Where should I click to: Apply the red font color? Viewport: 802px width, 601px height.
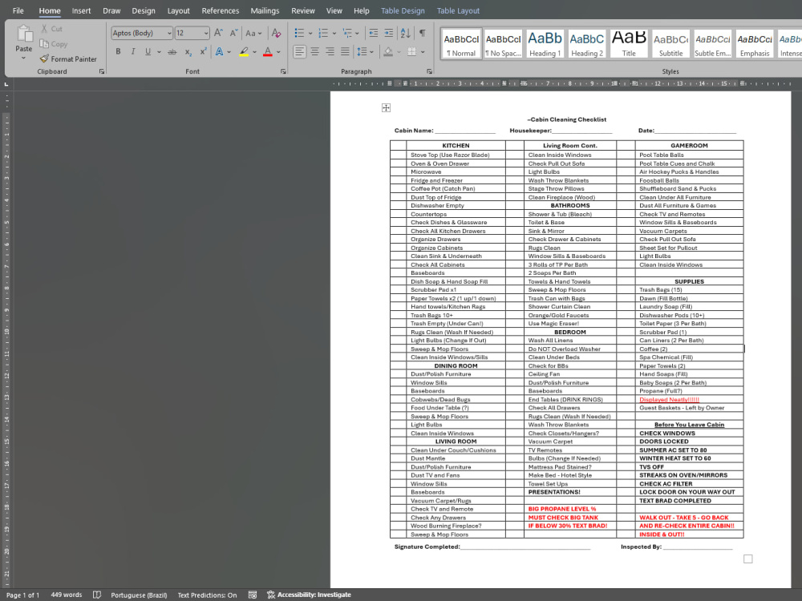268,51
